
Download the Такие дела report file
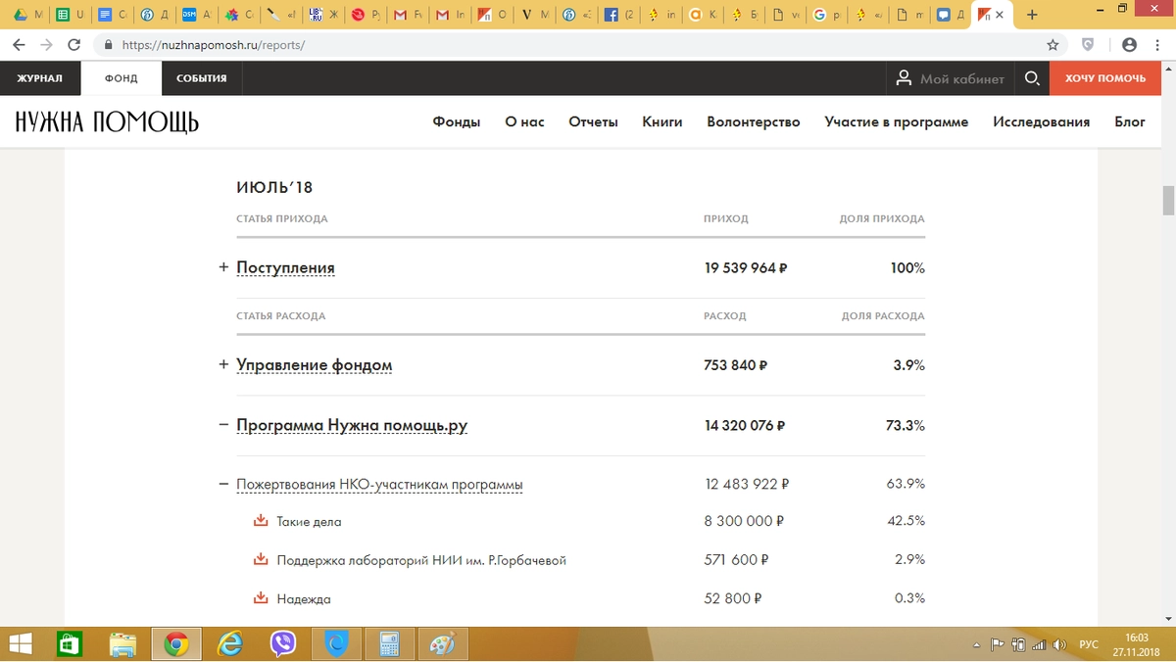pos(261,521)
